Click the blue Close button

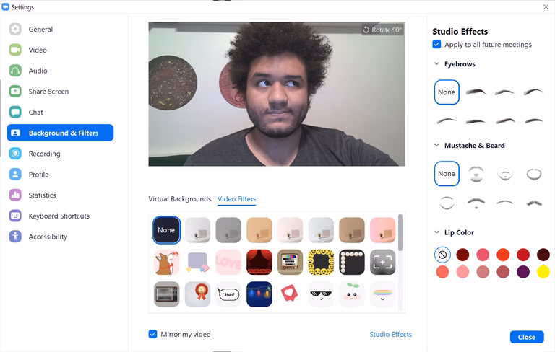(527, 337)
